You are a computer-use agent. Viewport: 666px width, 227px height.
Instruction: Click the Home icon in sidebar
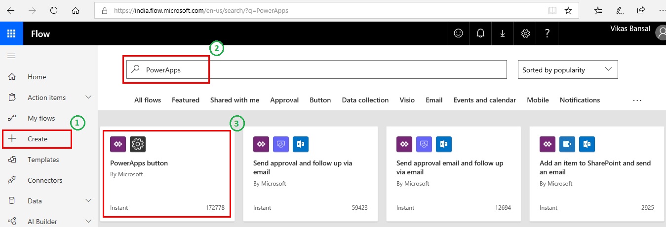coord(12,77)
